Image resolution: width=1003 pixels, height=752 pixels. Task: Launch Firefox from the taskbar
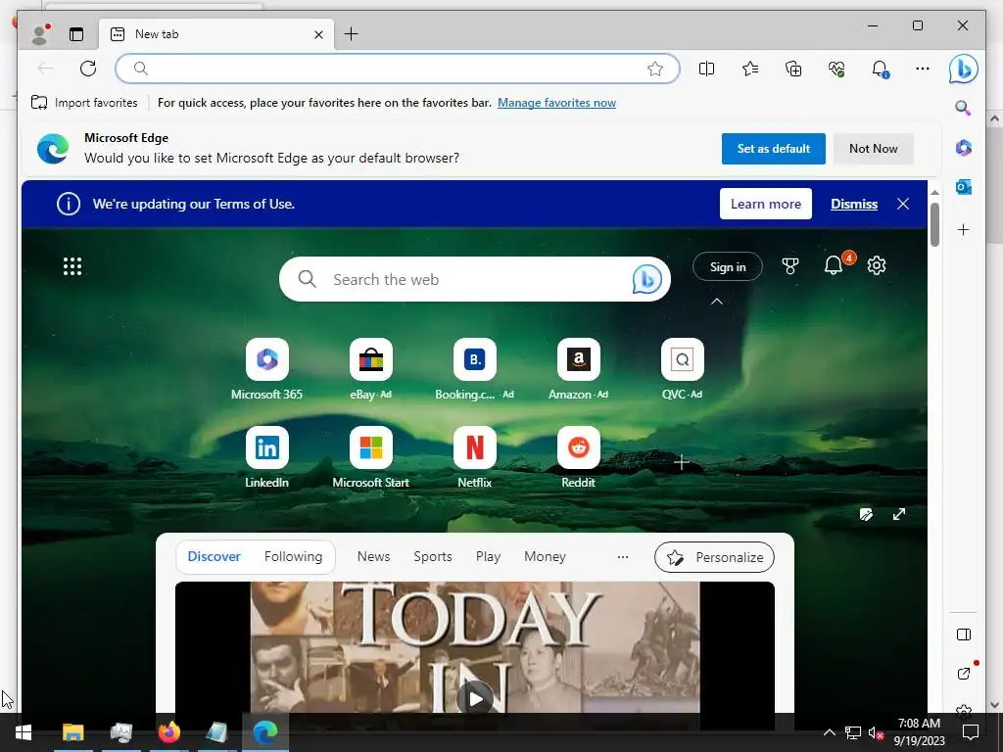[x=168, y=732]
